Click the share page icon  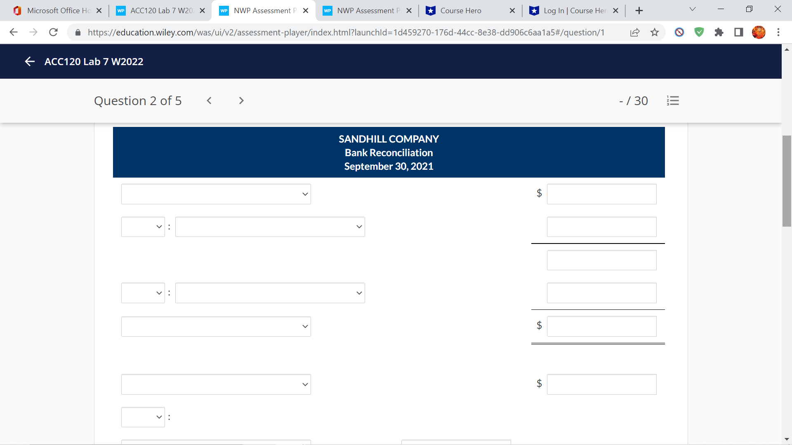(x=635, y=32)
